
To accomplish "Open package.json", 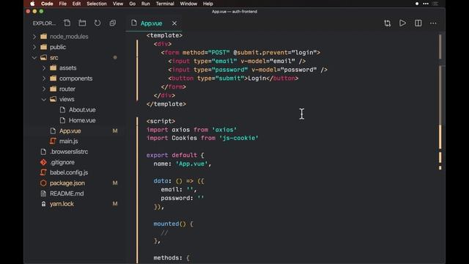I will [x=67, y=183].
